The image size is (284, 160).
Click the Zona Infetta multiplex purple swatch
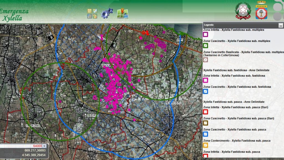(x=206, y=34)
